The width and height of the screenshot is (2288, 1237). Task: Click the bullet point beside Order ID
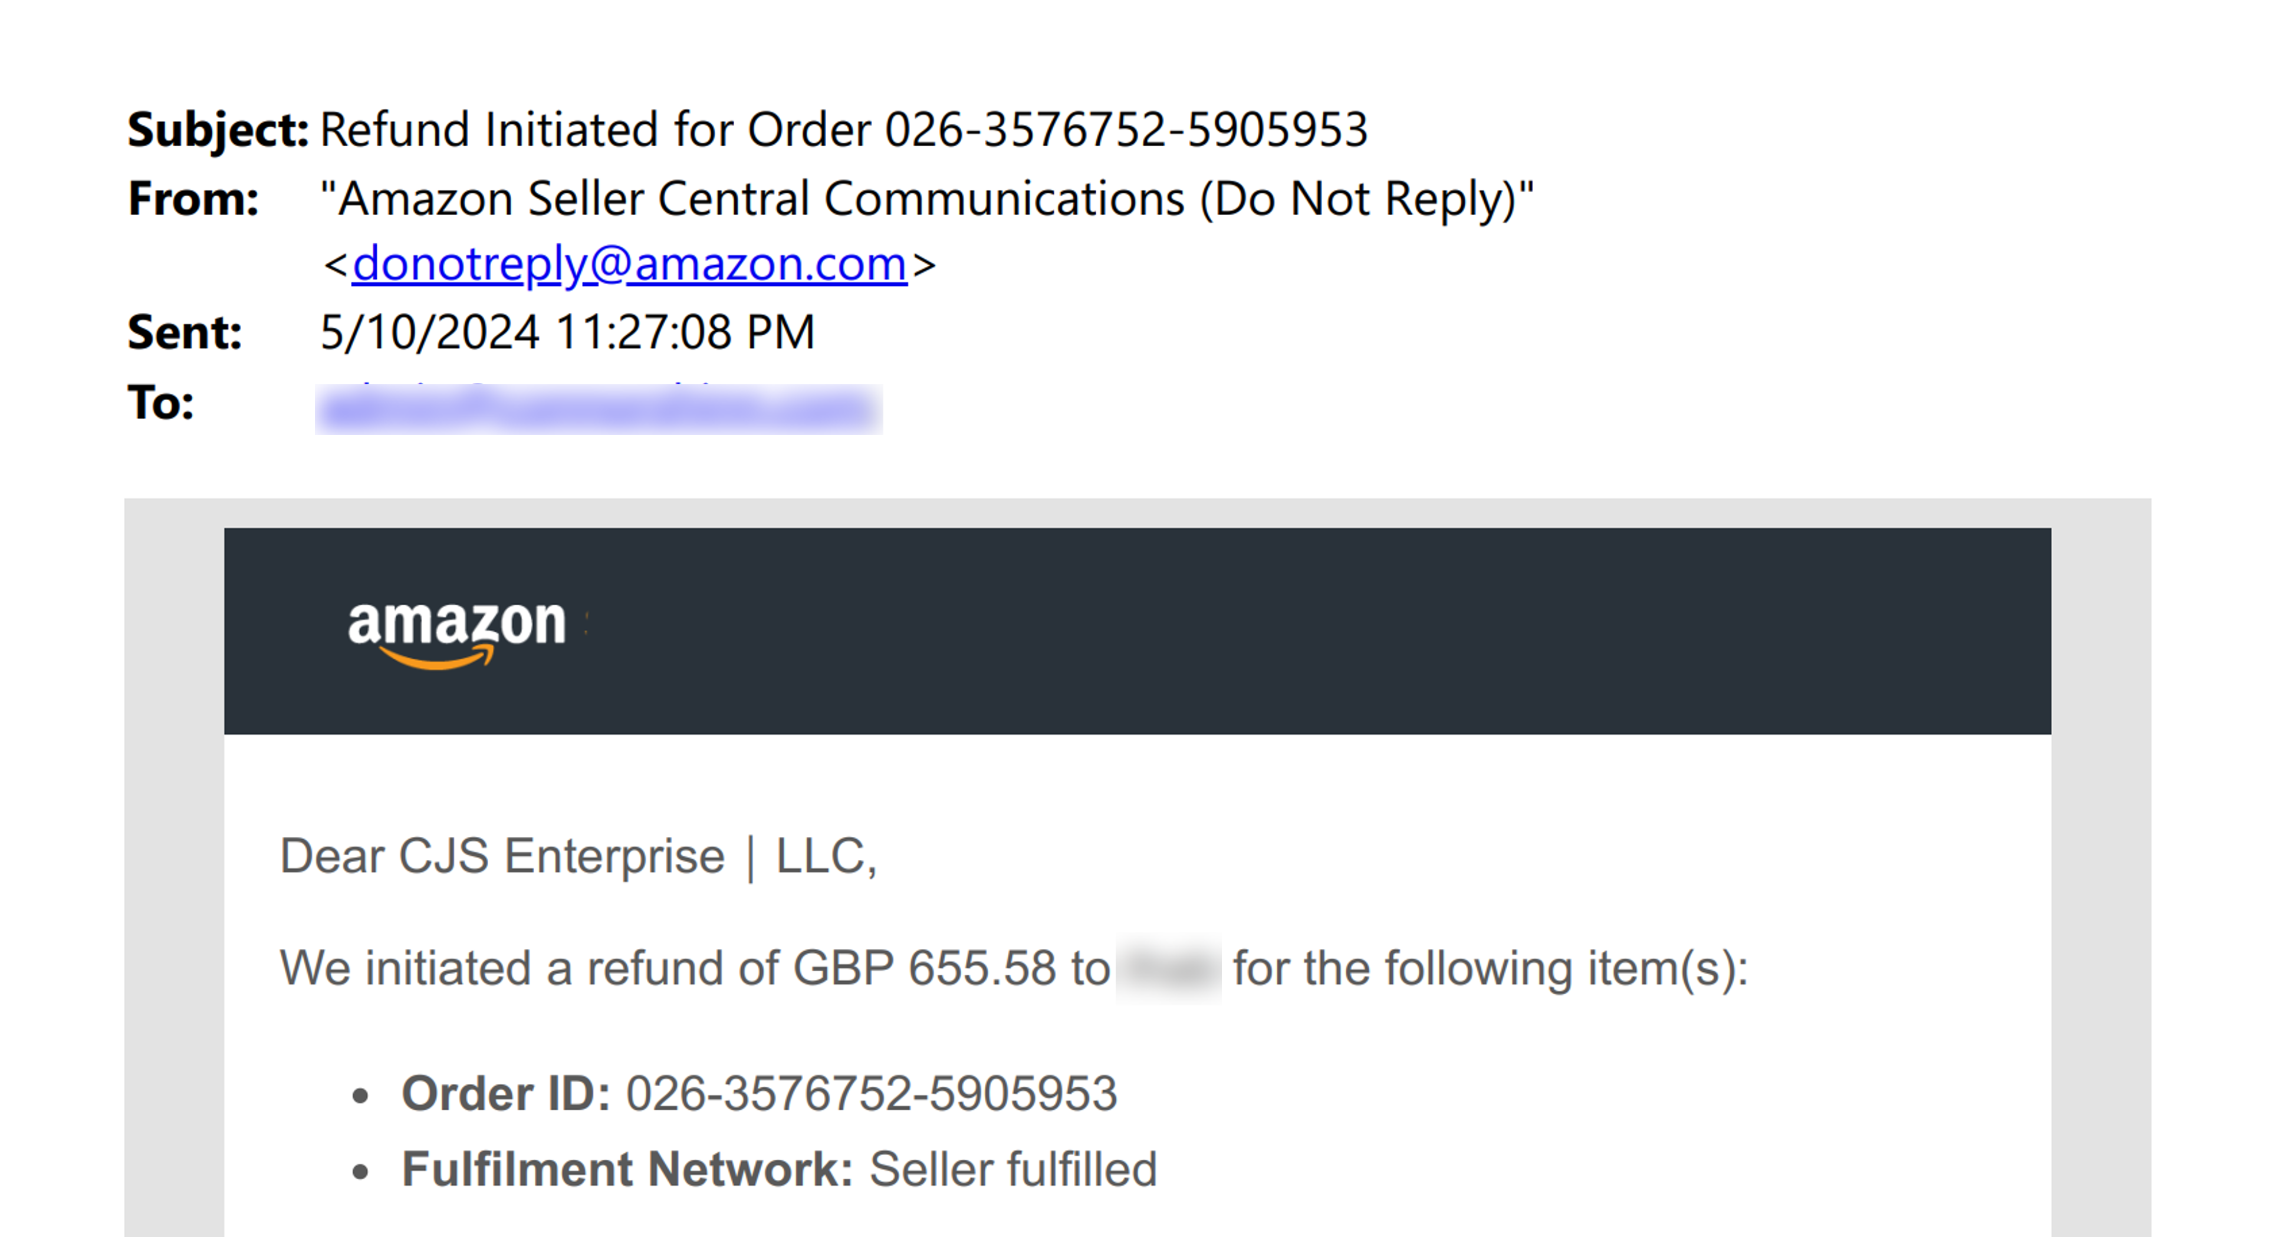(x=360, y=1096)
